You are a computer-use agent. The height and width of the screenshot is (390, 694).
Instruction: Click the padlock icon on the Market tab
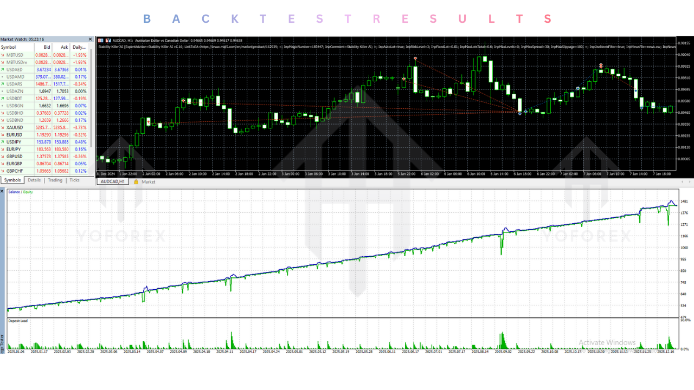coord(136,183)
